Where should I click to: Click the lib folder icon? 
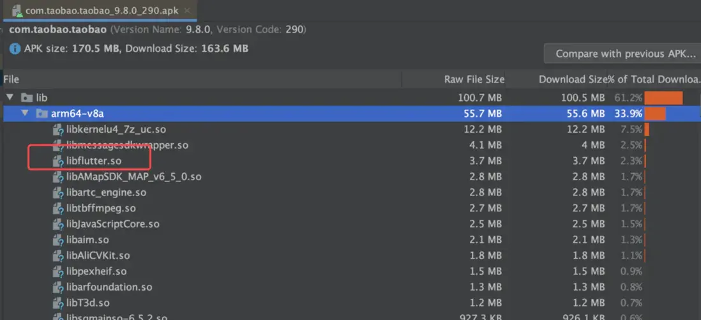pyautogui.click(x=27, y=98)
